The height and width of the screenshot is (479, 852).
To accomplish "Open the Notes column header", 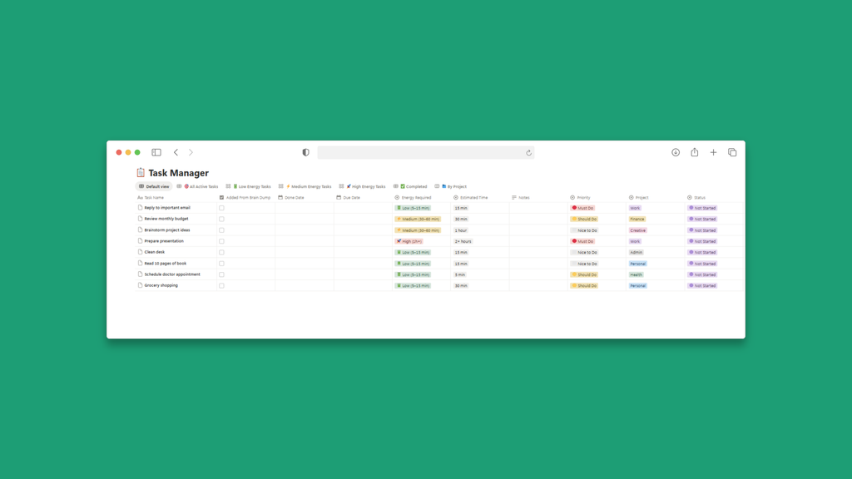I will point(521,198).
